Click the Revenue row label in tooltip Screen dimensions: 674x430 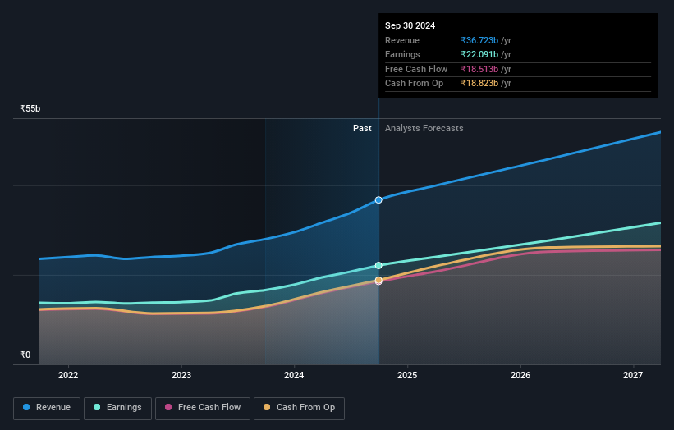[402, 40]
